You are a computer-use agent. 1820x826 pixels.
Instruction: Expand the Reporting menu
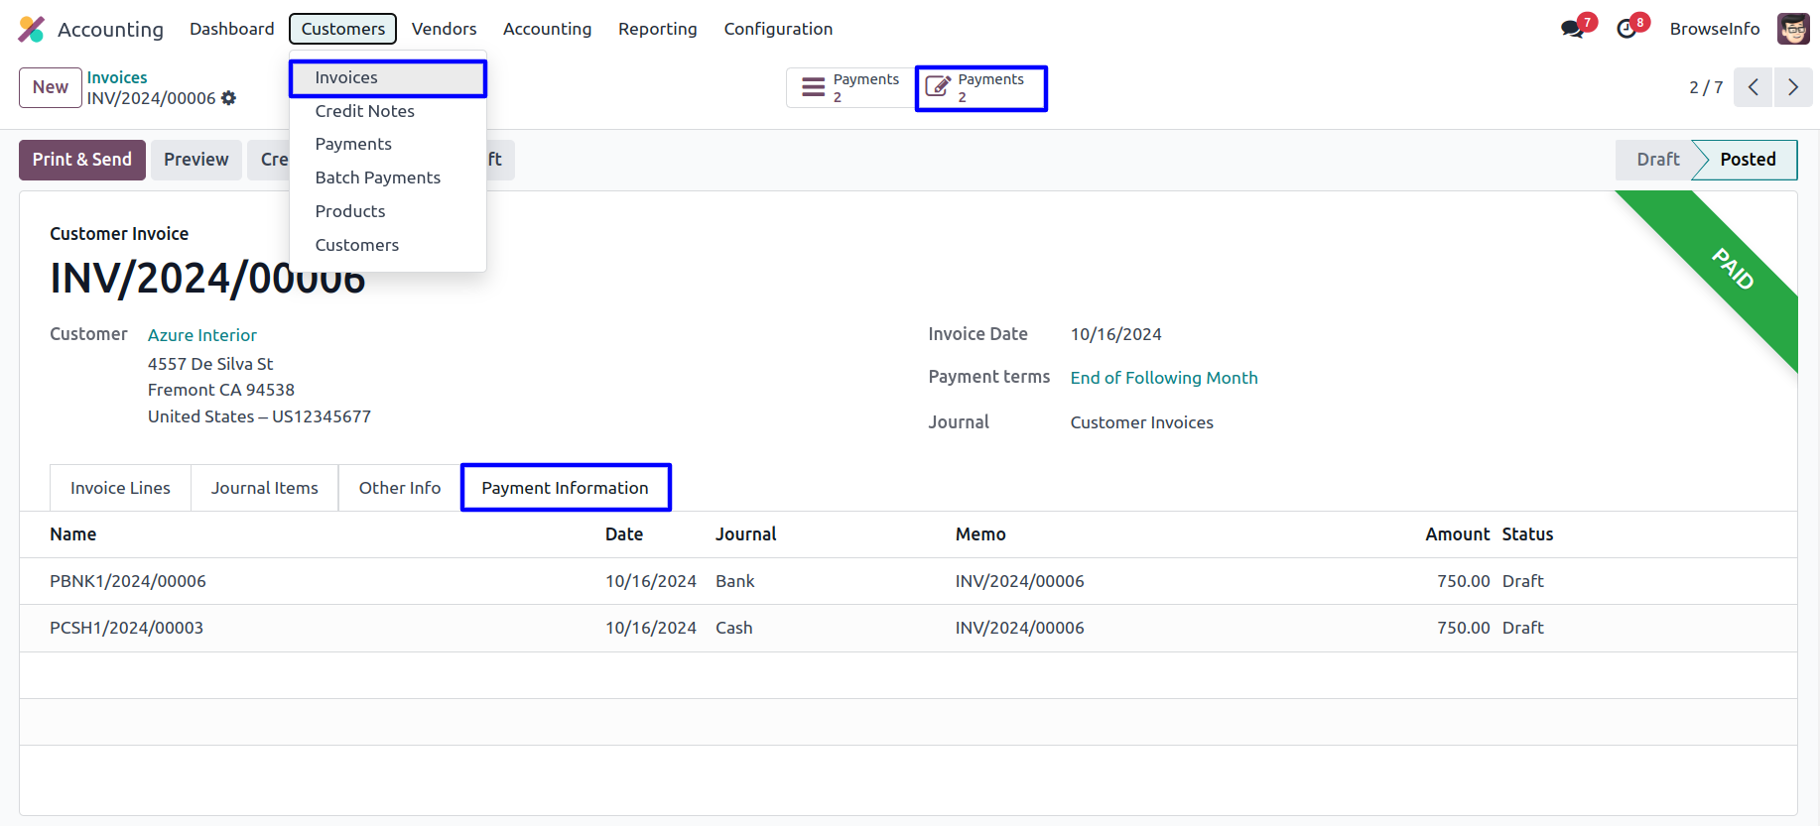click(657, 29)
